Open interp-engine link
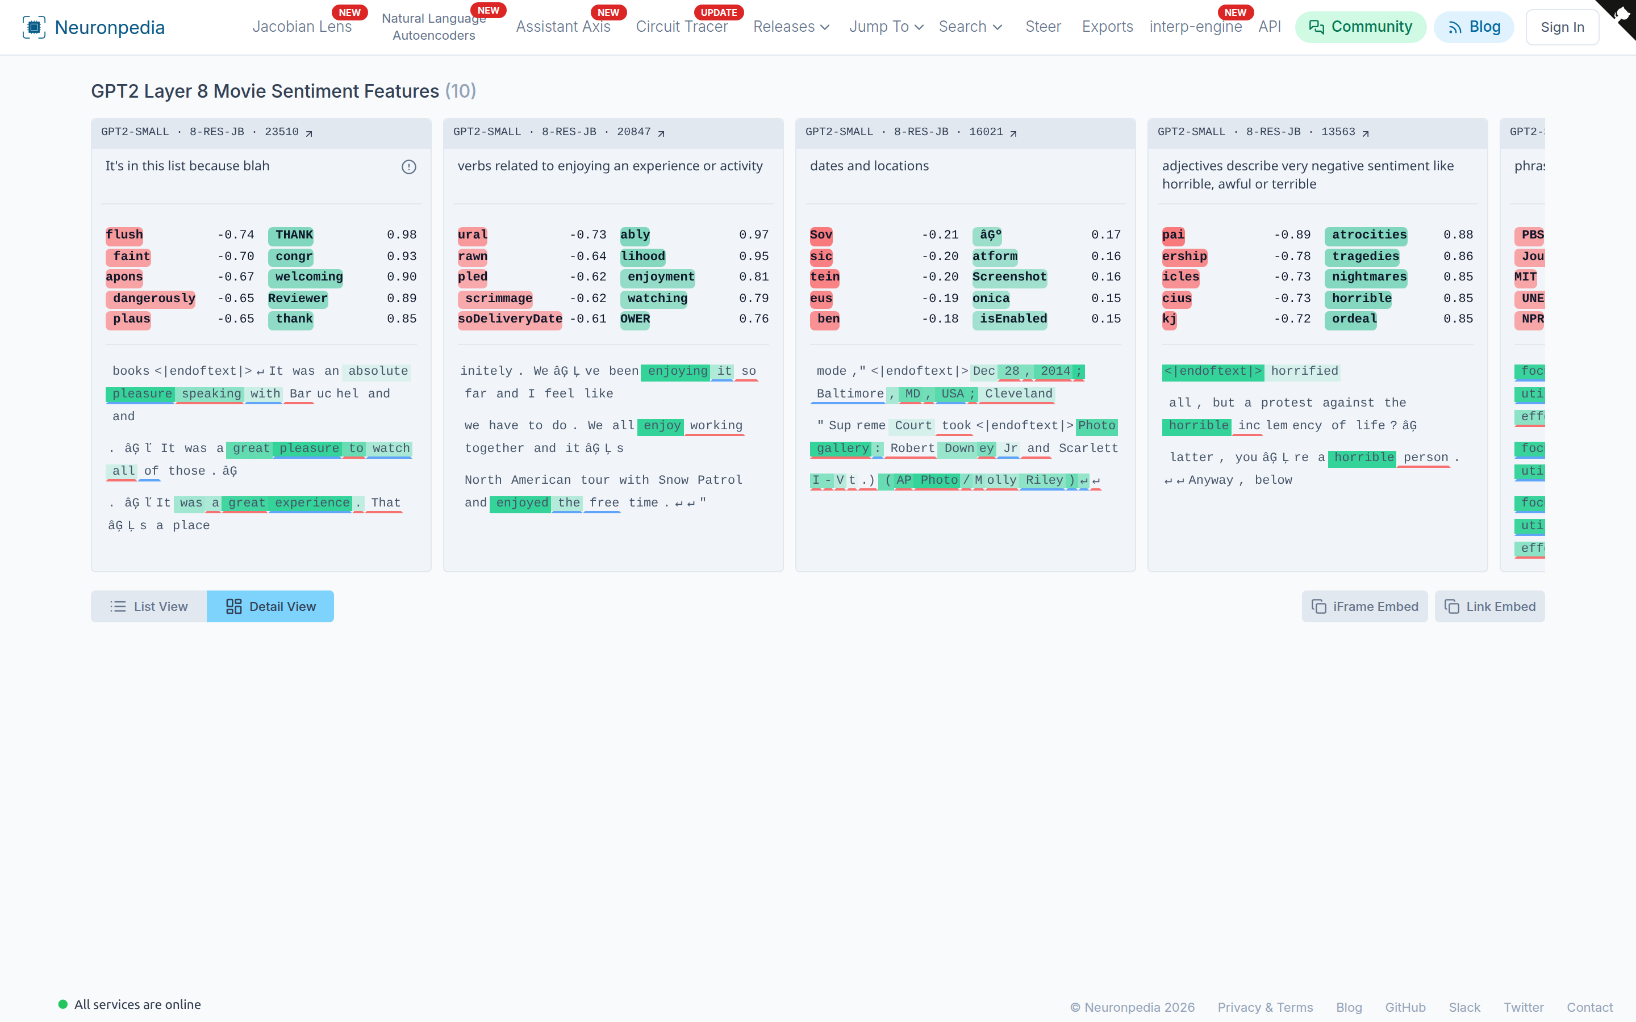 click(x=1195, y=27)
